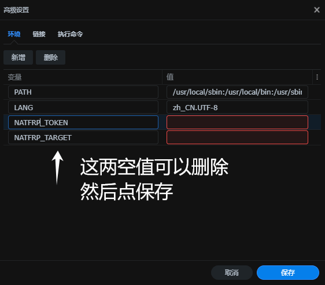Select the PATH variable name field
The height and width of the screenshot is (285, 325).
(x=83, y=92)
